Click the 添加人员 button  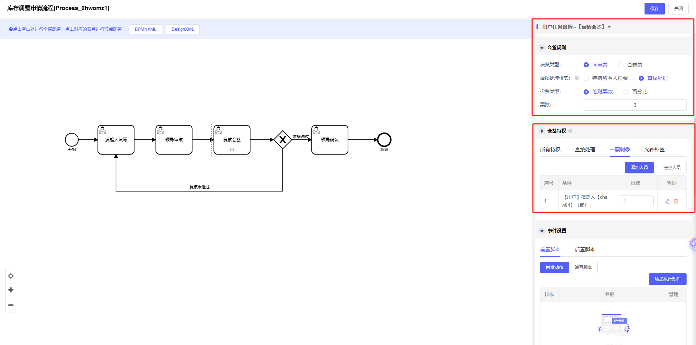(x=639, y=168)
